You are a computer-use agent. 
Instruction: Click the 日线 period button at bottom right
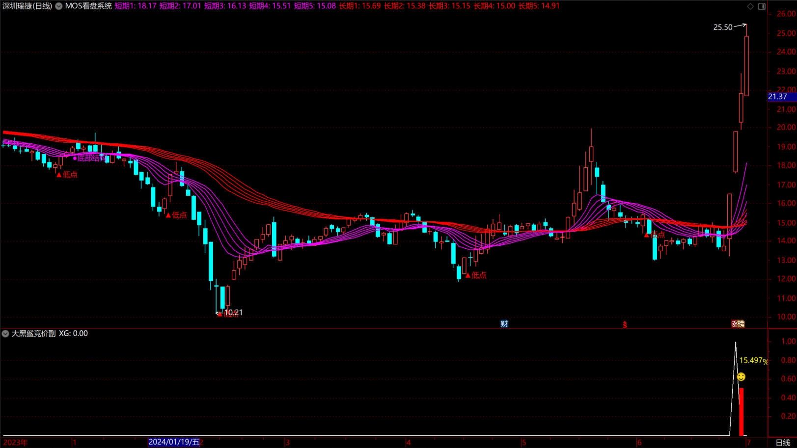(783, 443)
